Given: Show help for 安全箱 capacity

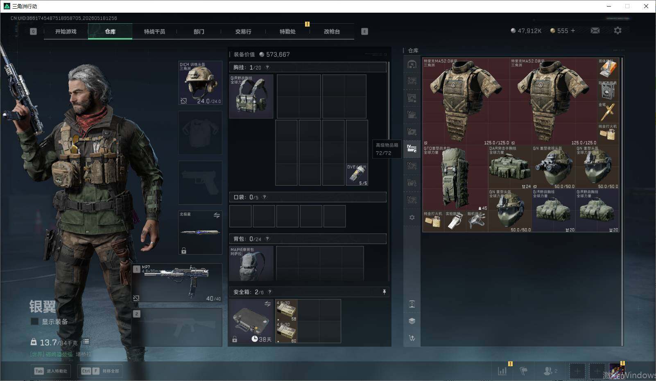Looking at the screenshot, I should tap(269, 292).
